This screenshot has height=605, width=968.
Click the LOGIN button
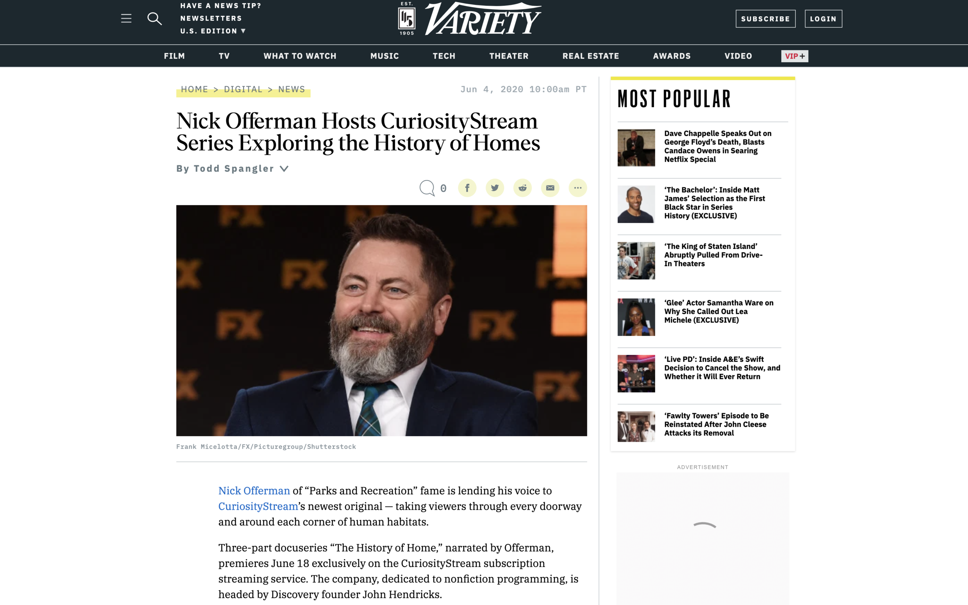pyautogui.click(x=823, y=19)
